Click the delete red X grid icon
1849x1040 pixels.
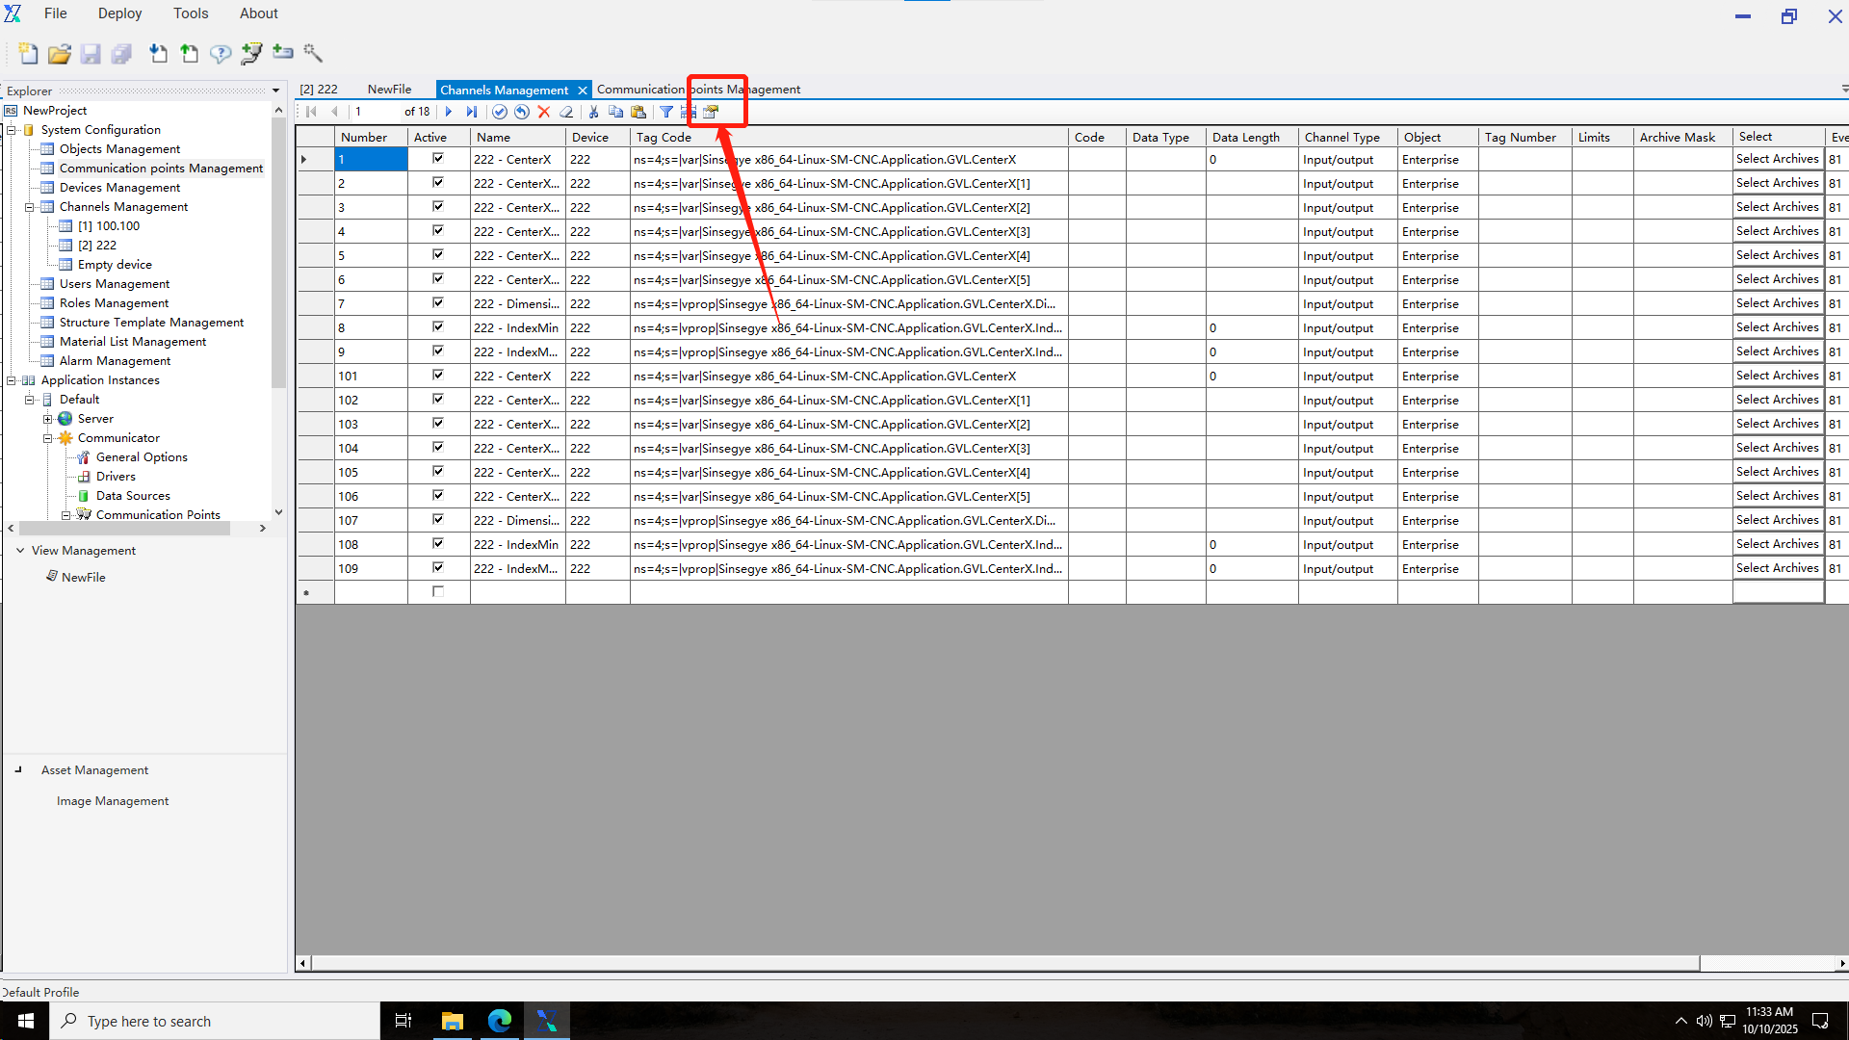(x=544, y=113)
